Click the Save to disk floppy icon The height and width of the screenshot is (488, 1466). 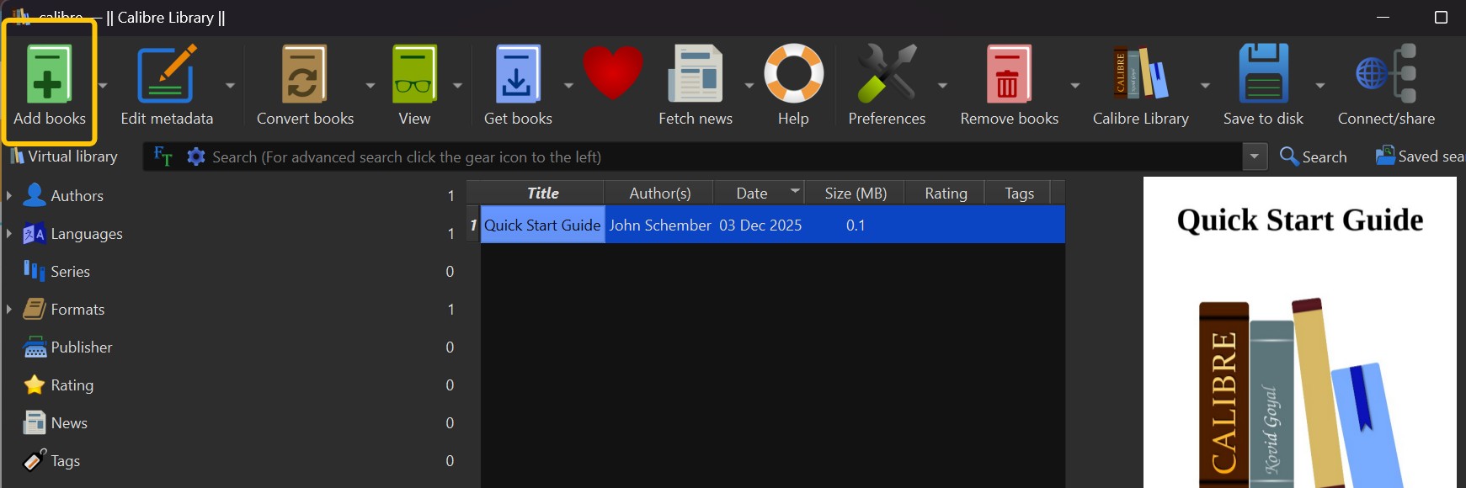1263,73
